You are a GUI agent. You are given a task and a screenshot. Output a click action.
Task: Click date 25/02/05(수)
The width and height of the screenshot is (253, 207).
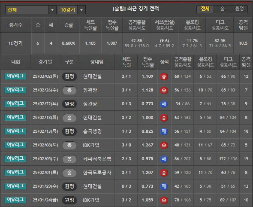coord(45,159)
